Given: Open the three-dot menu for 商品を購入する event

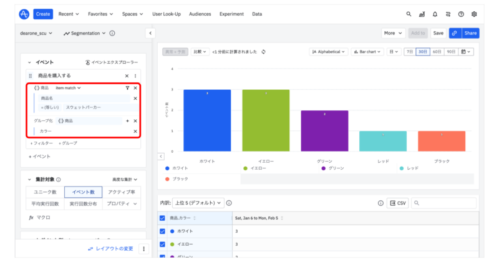Looking at the screenshot, I should pyautogui.click(x=135, y=75).
